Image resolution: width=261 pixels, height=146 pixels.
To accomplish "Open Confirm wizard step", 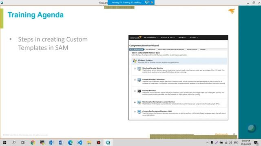I will (203, 49).
